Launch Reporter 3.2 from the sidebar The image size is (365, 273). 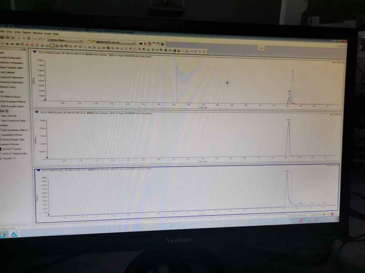[9, 158]
